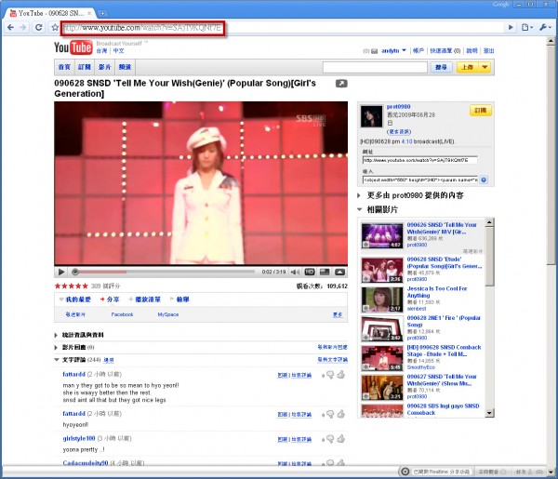Rate the video using the red stars
The height and width of the screenshot is (479, 558).
72,286
